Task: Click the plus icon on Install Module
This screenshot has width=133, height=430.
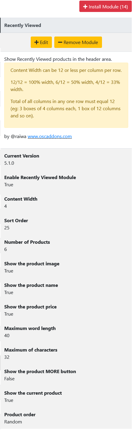Action: point(85,7)
